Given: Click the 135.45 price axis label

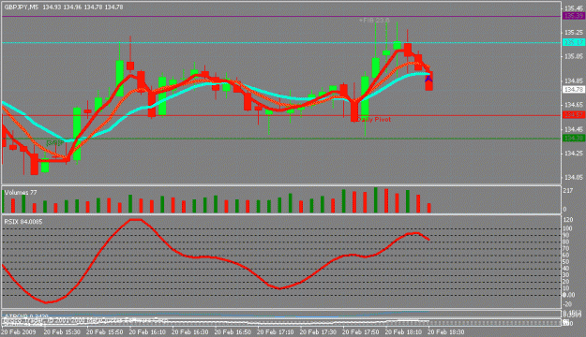Looking at the screenshot, I should [x=574, y=7].
